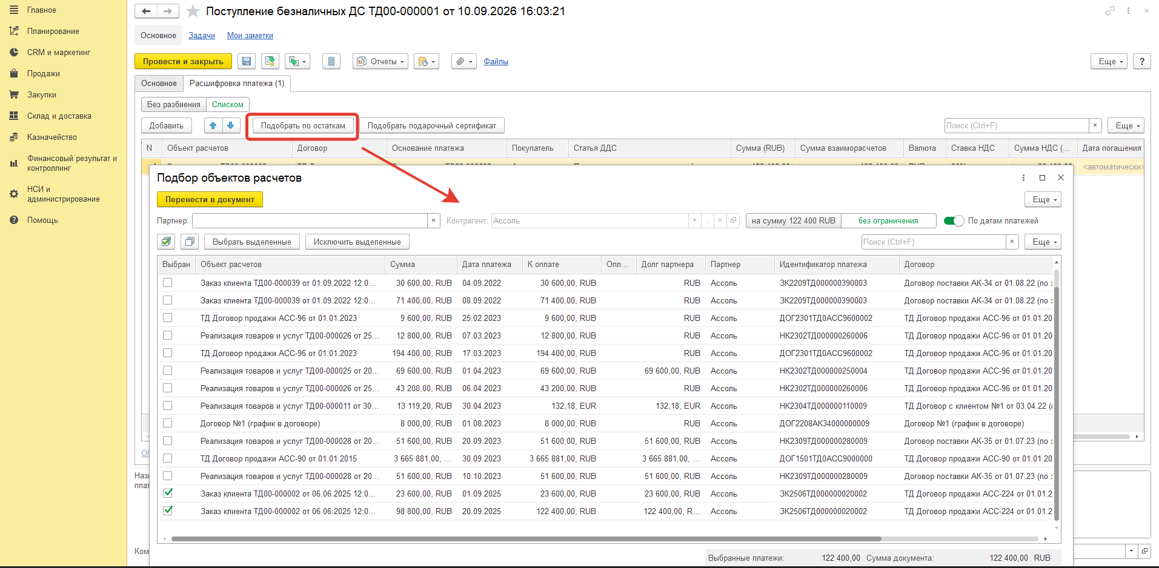Move row down with blue down arrow
1159x568 pixels.
pyautogui.click(x=231, y=125)
